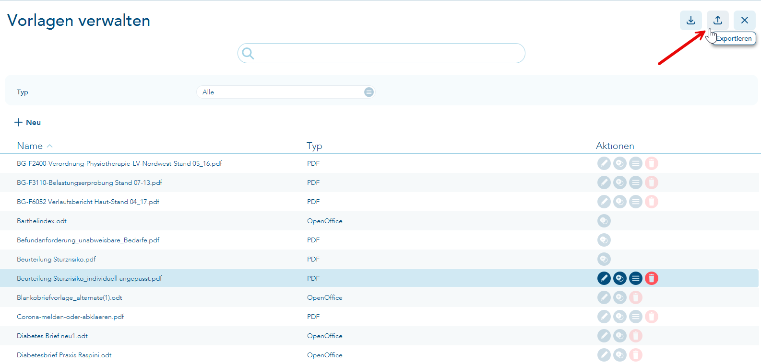Close the Vorlagen verwalten dialog

[745, 20]
